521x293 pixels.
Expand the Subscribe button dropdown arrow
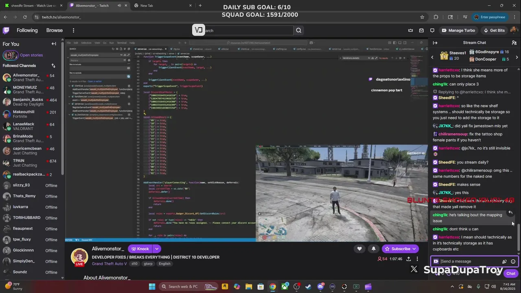click(414, 249)
